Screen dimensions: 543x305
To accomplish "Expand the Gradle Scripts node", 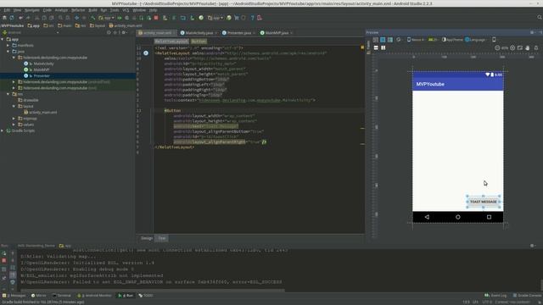I will [x=3, y=130].
